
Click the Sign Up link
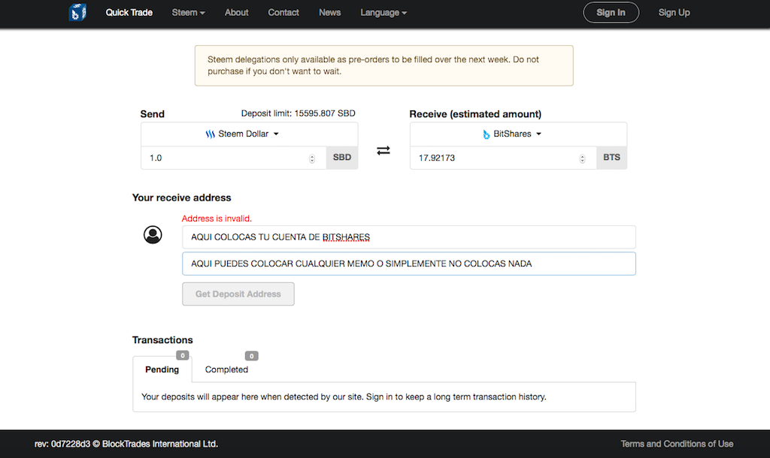(675, 13)
